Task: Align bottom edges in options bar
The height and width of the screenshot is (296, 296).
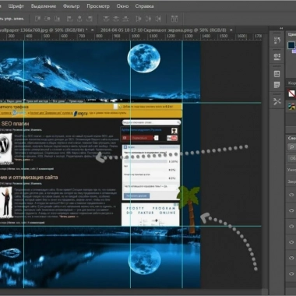Action: [57, 19]
